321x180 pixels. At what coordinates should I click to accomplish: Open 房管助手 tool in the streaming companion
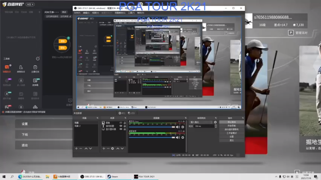point(21,69)
